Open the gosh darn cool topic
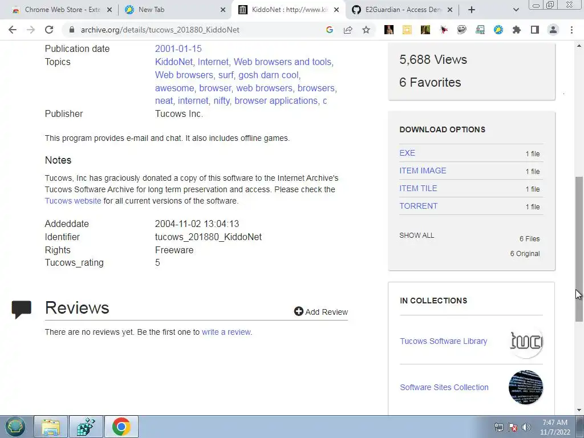 (268, 75)
